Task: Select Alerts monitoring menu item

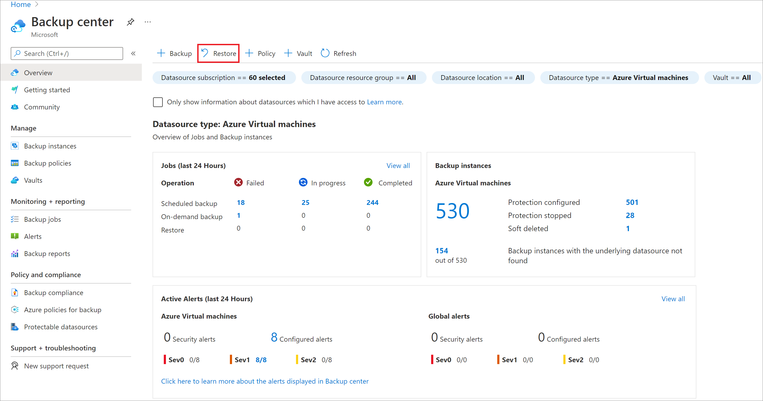Action: pyautogui.click(x=32, y=236)
